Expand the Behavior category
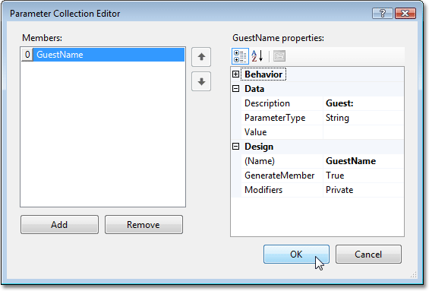The width and height of the screenshot is (429, 291). (235, 74)
